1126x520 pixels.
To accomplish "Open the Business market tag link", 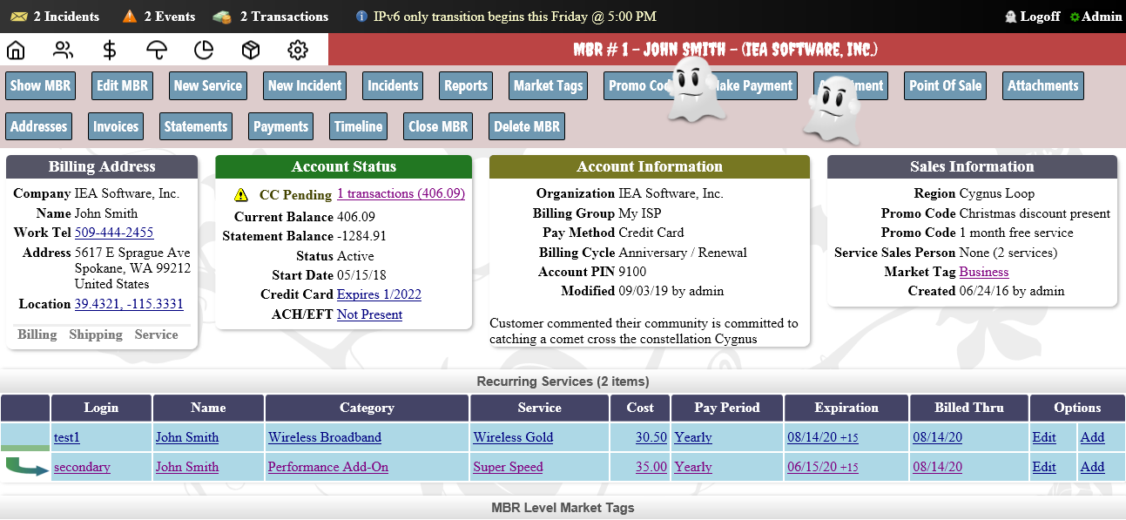I will (984, 272).
